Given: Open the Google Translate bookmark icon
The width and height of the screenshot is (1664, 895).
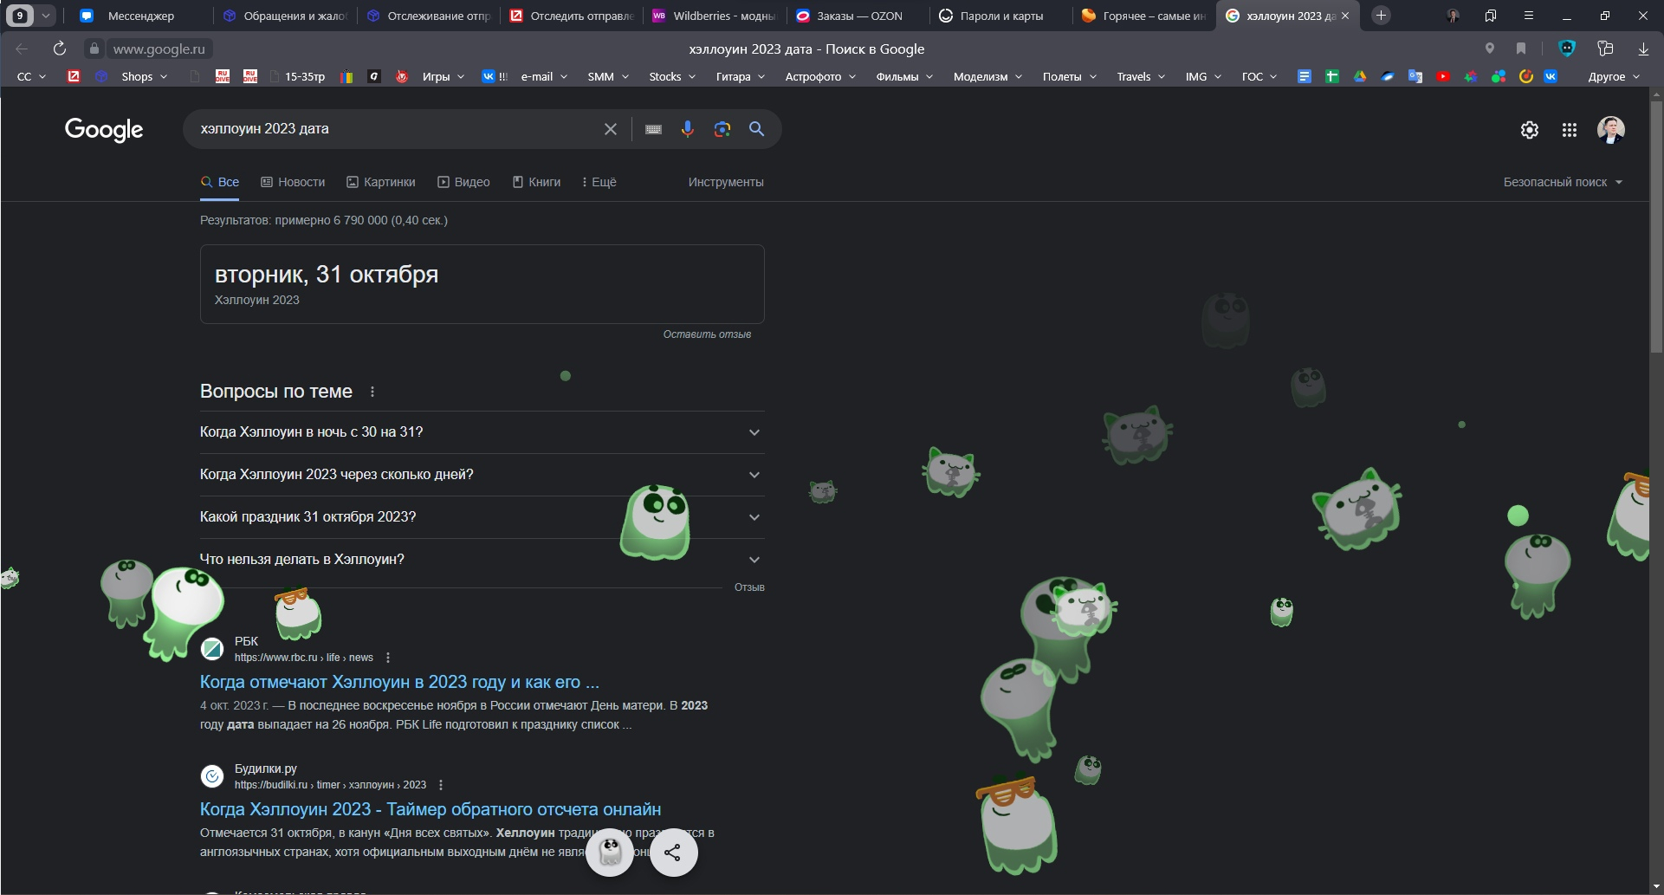Looking at the screenshot, I should click(x=1415, y=76).
